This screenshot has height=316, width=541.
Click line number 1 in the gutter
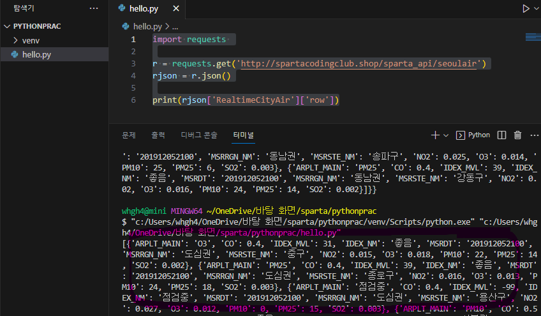133,40
